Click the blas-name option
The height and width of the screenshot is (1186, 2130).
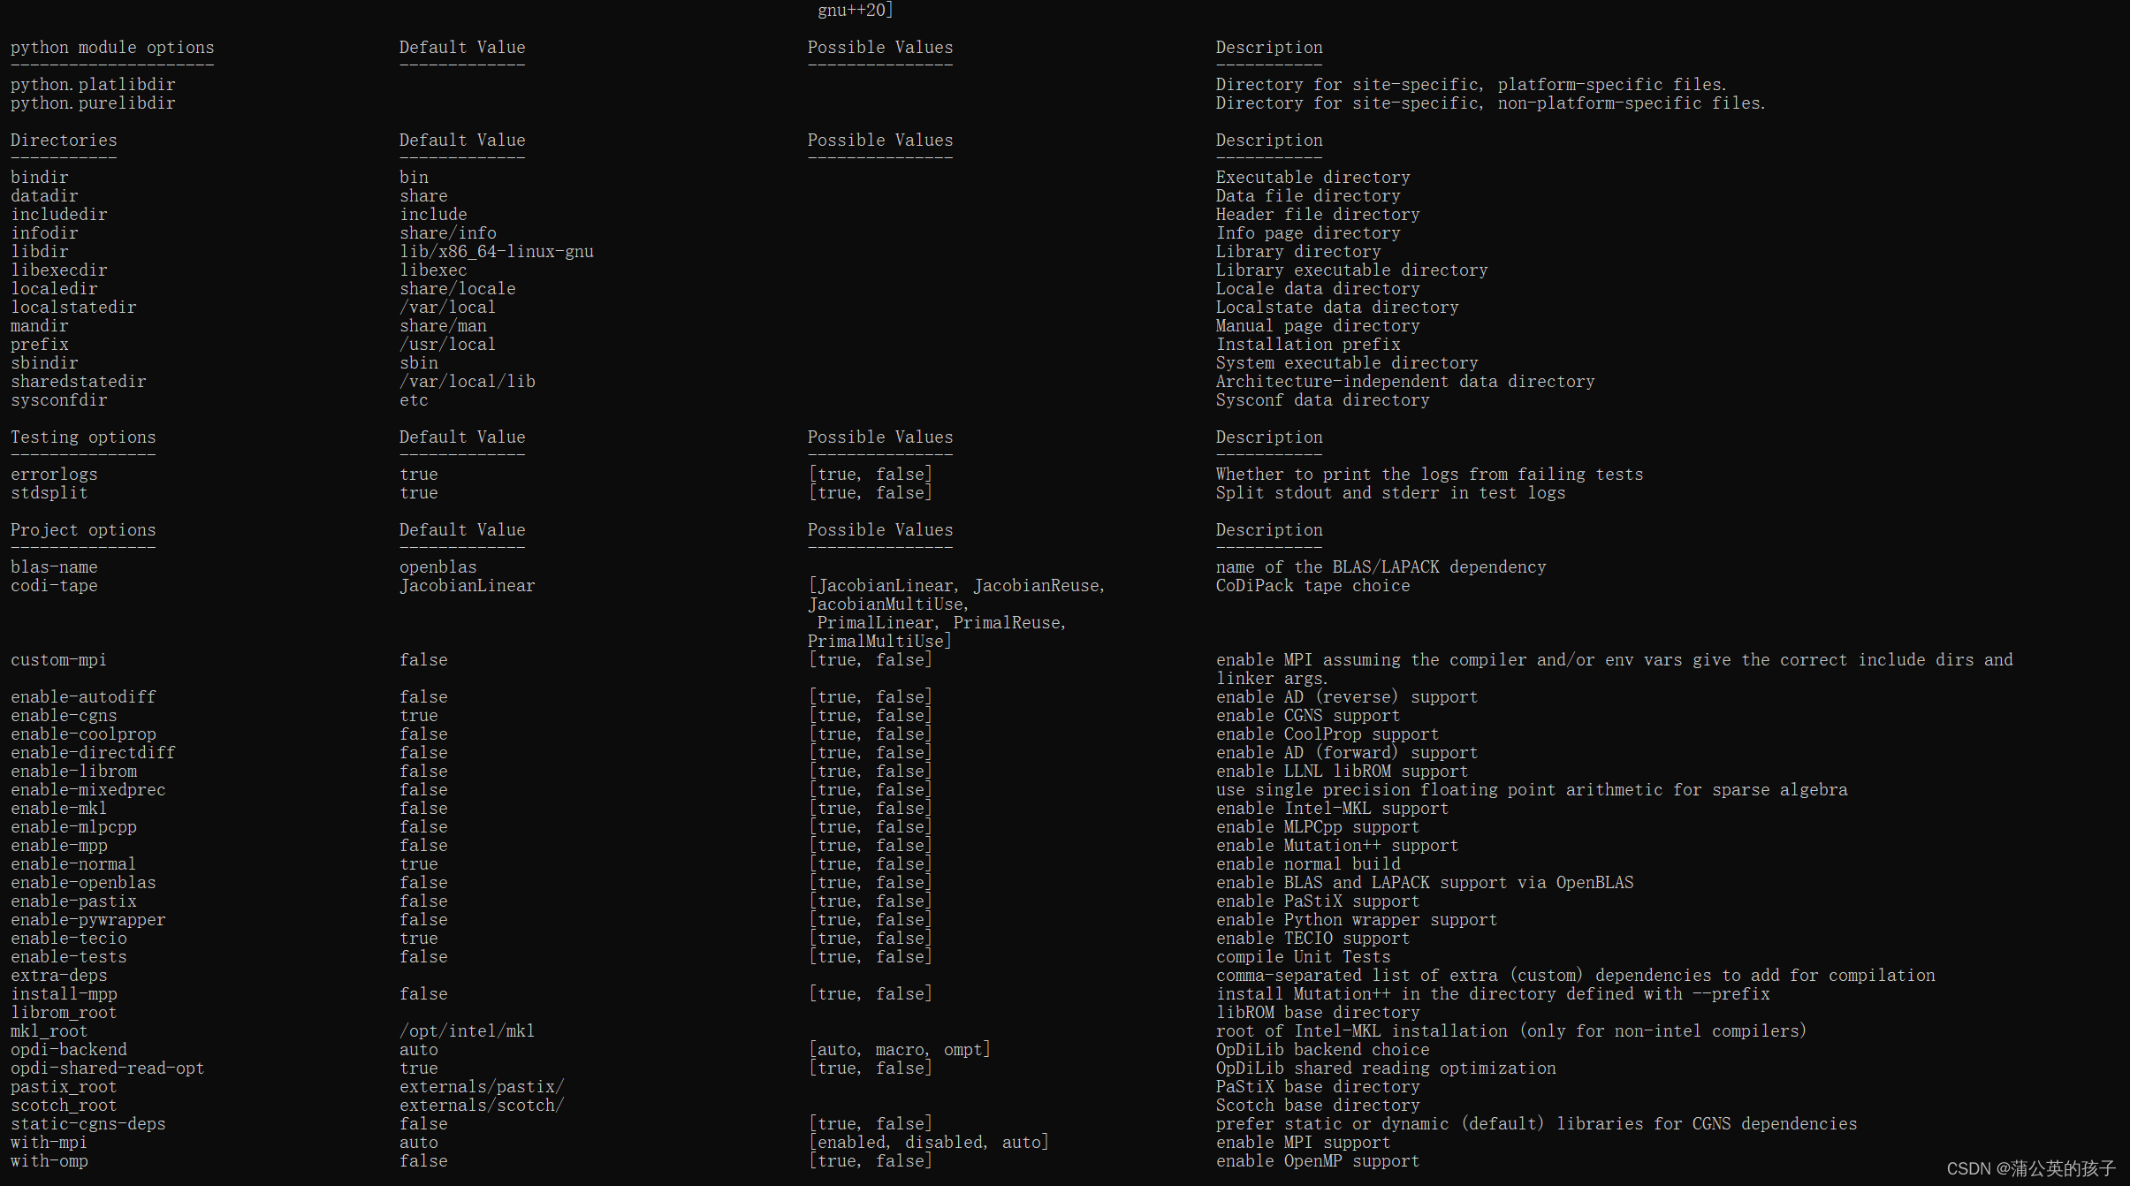(x=54, y=567)
